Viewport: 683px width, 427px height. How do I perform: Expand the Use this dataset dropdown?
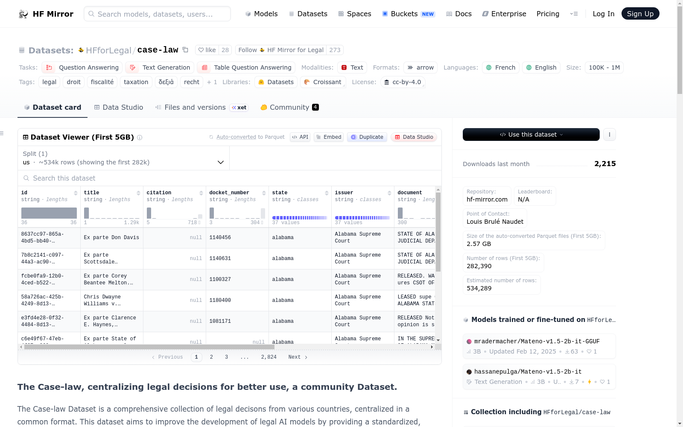pos(531,135)
